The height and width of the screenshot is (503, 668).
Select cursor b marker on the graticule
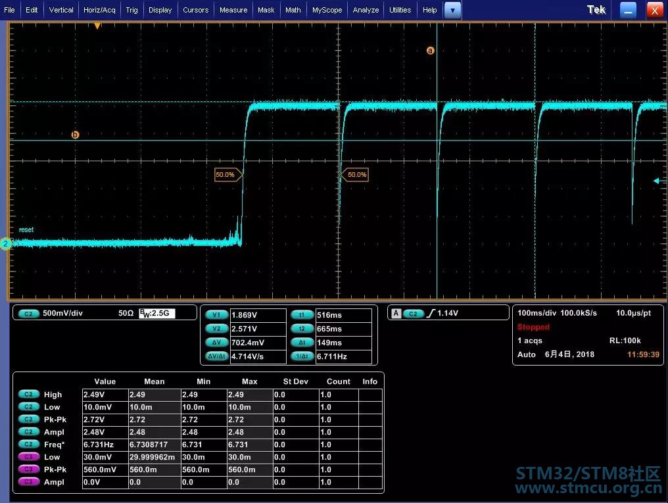click(x=75, y=135)
